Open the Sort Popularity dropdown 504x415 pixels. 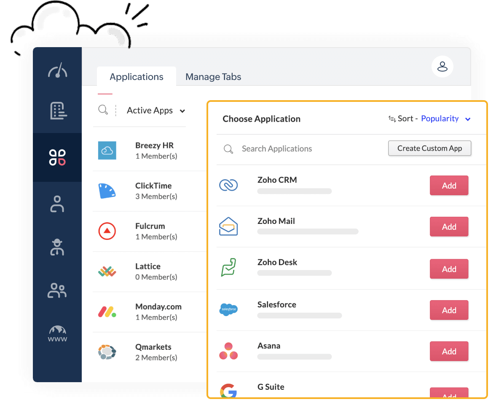pyautogui.click(x=446, y=119)
